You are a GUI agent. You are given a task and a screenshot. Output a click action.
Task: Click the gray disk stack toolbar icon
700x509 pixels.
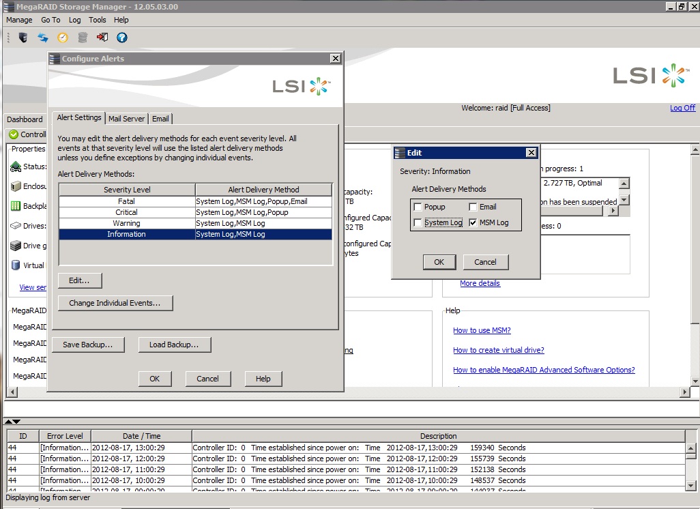click(x=83, y=38)
